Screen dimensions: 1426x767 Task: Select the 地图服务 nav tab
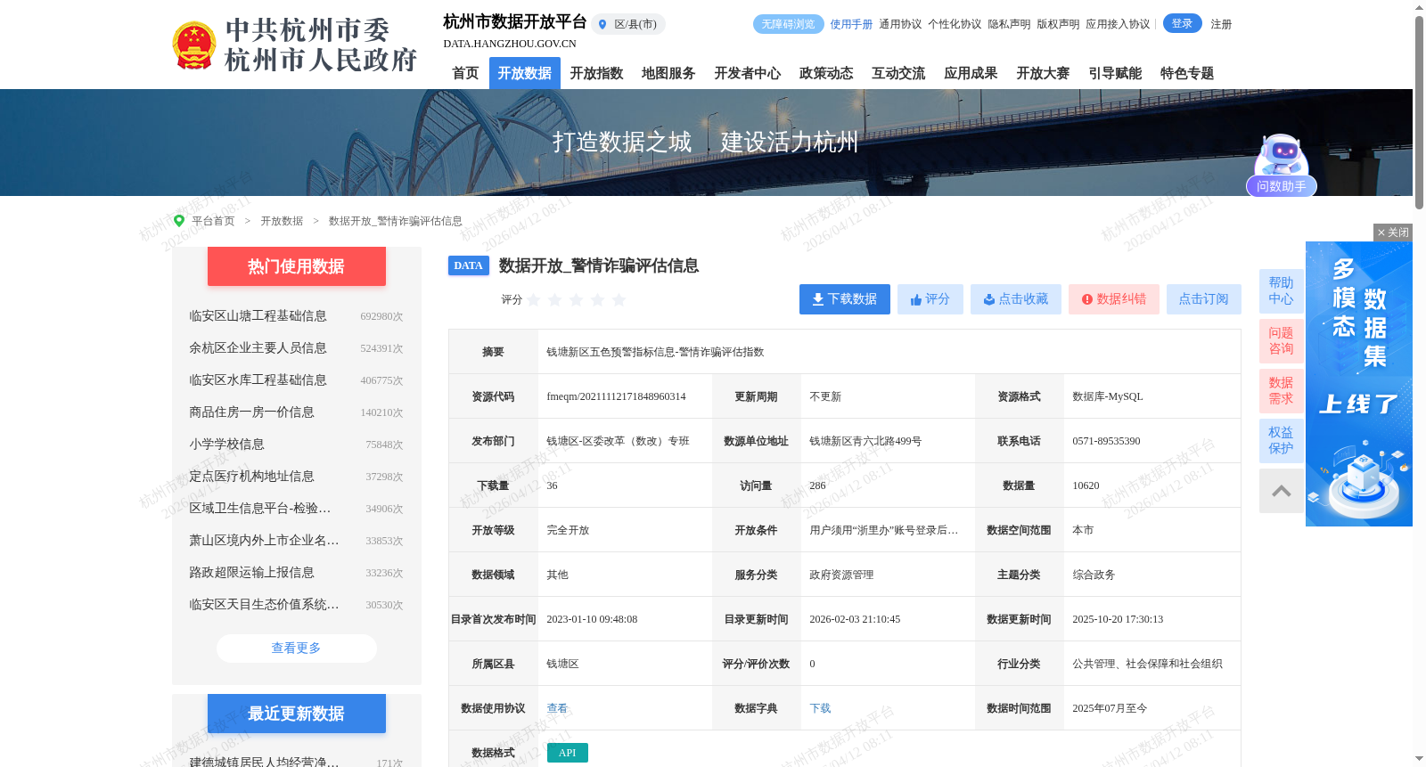tap(668, 73)
